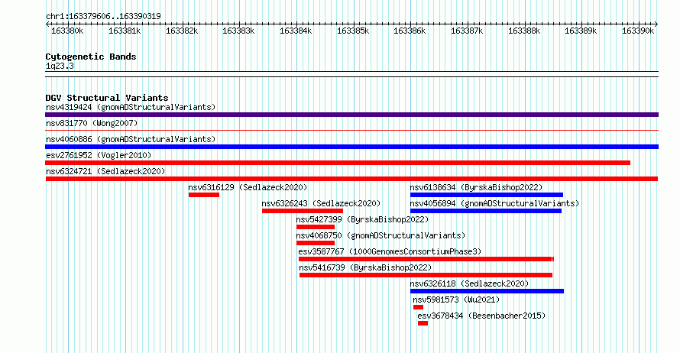The width and height of the screenshot is (680, 353).
Task: Click the red nsv6326243 variant bar
Action: pyautogui.click(x=303, y=211)
